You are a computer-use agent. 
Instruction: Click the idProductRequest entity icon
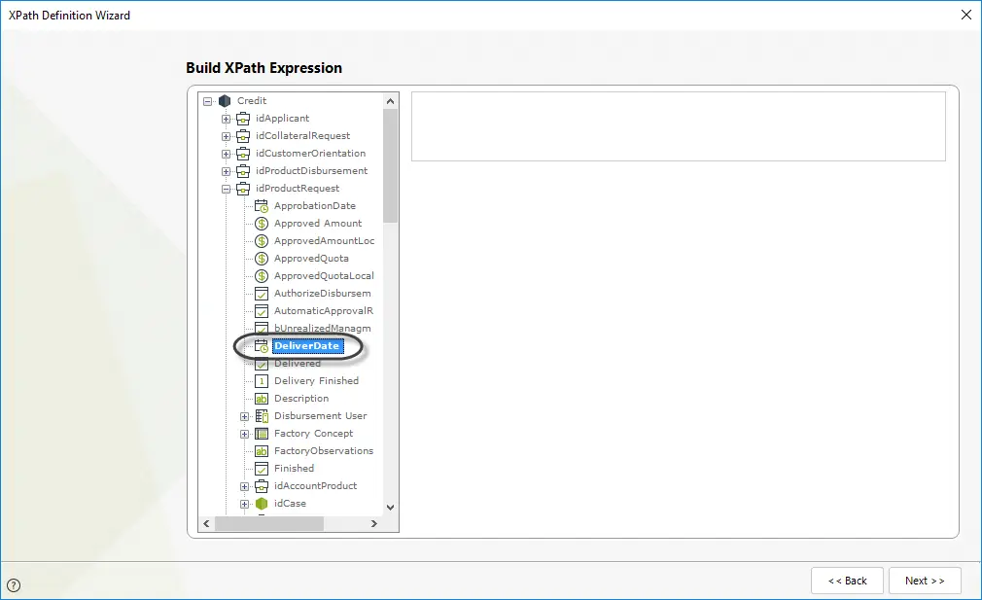tap(243, 189)
